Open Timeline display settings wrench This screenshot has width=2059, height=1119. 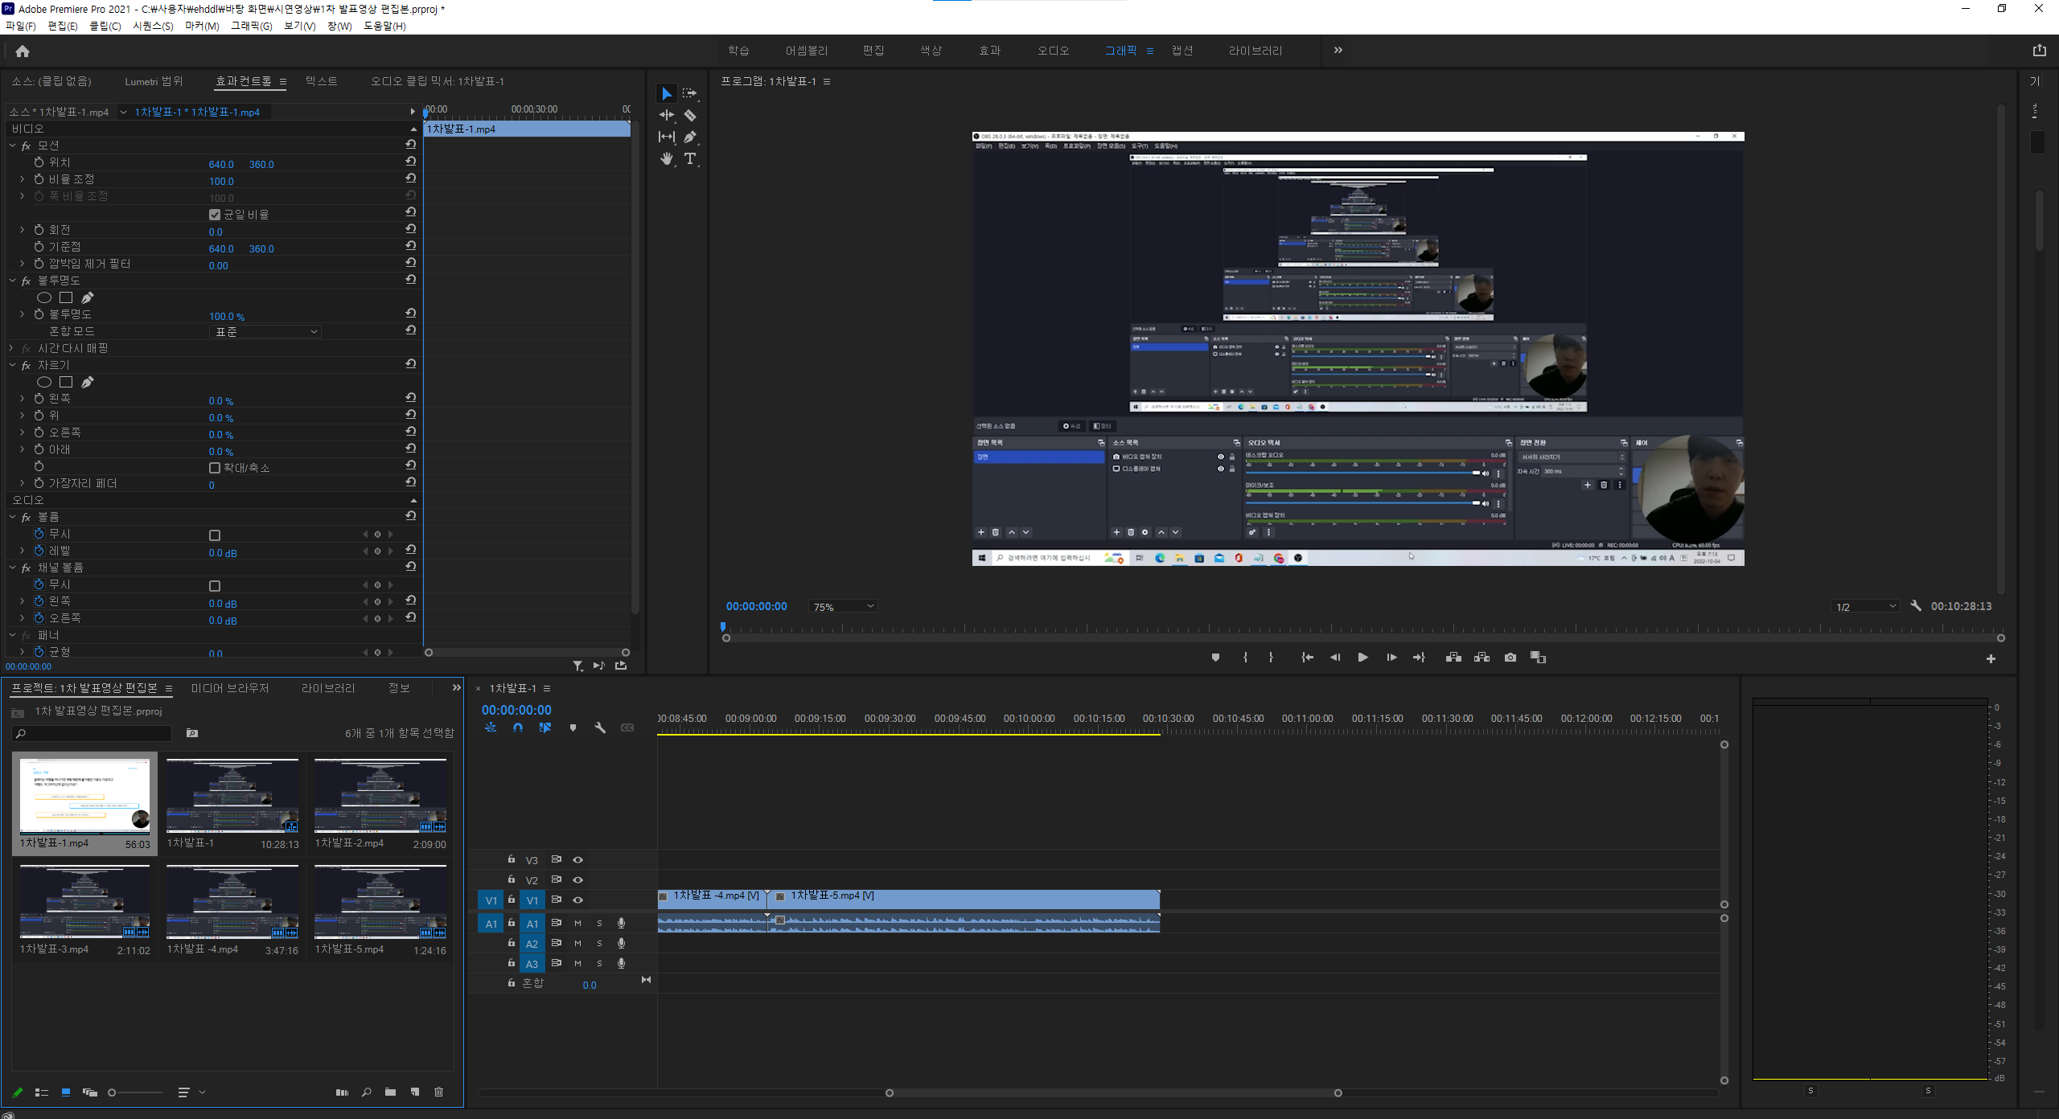click(600, 728)
